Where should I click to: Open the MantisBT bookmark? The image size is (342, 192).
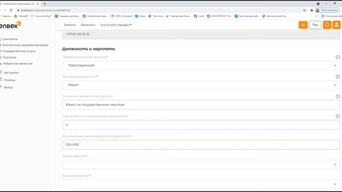click(x=21, y=16)
